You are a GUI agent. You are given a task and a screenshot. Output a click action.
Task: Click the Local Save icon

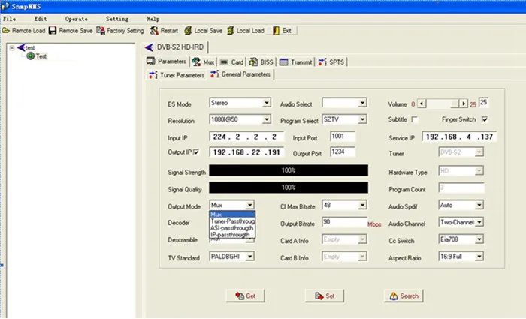[188, 31]
